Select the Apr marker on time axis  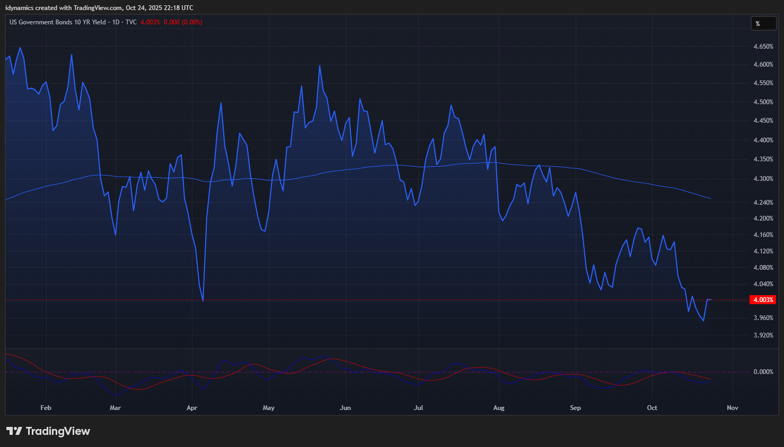click(192, 408)
